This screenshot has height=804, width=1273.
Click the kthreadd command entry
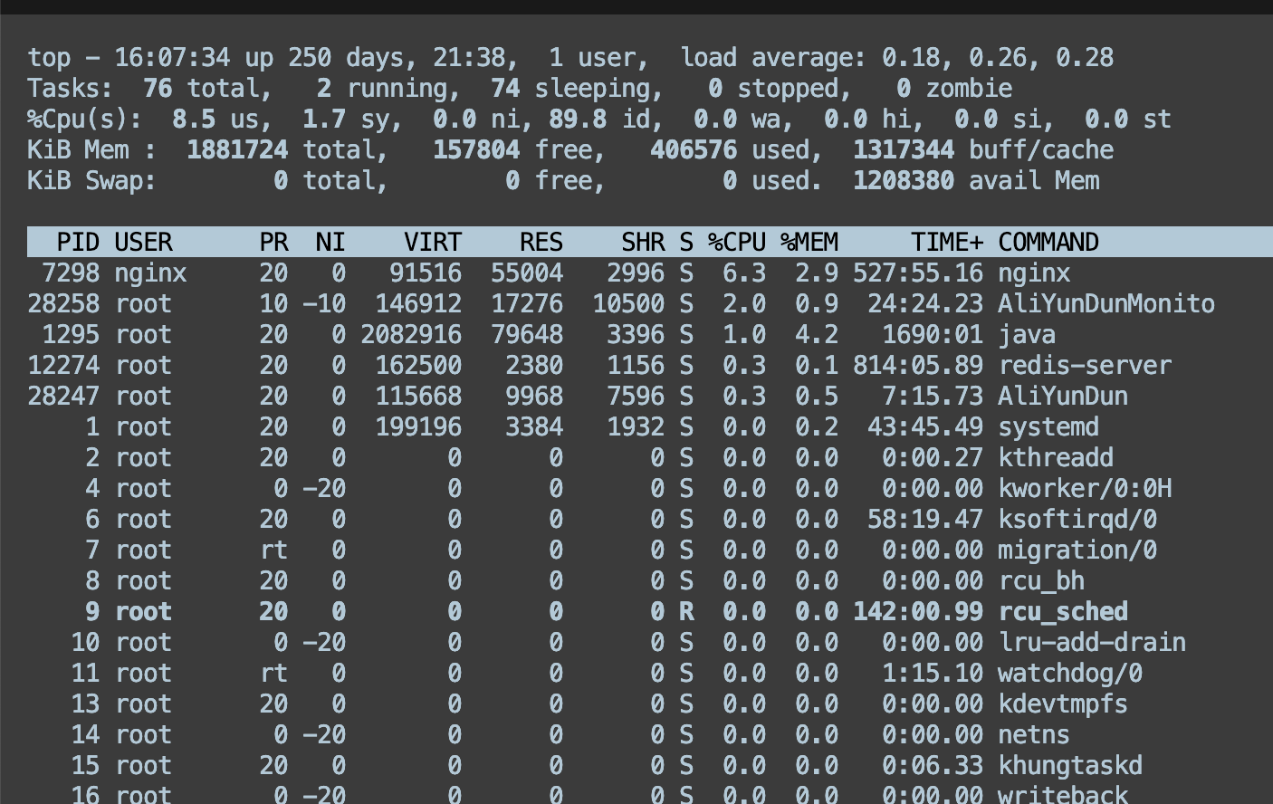pos(1056,458)
